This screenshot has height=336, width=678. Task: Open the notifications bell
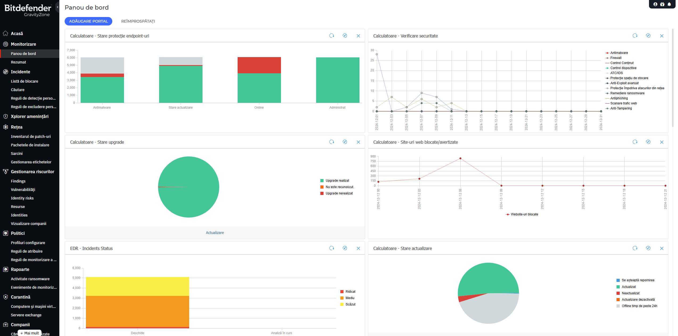[669, 4]
